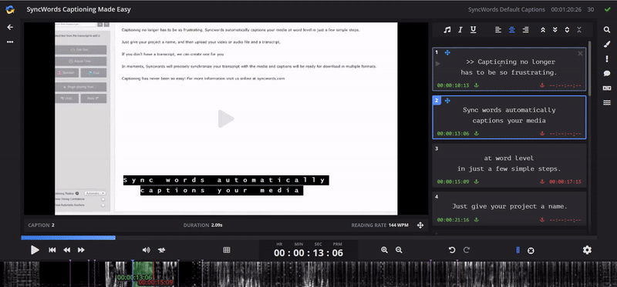Open the search tool in sidebar
This screenshot has width=617, height=287.
[x=607, y=30]
